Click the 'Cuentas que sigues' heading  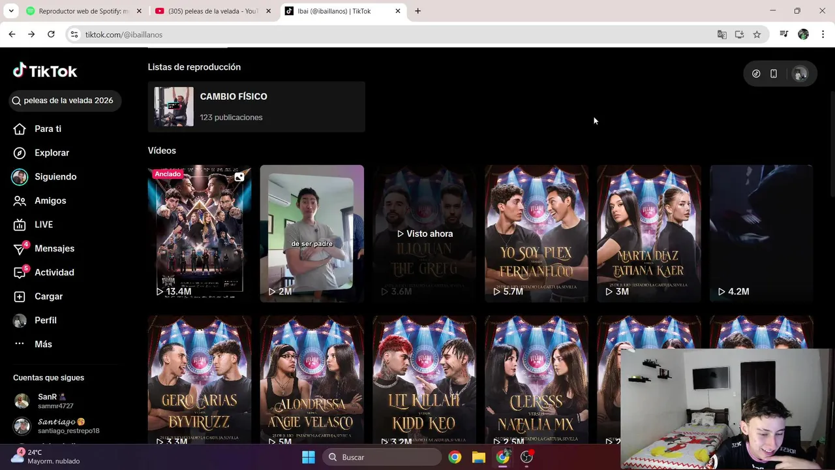(x=49, y=378)
